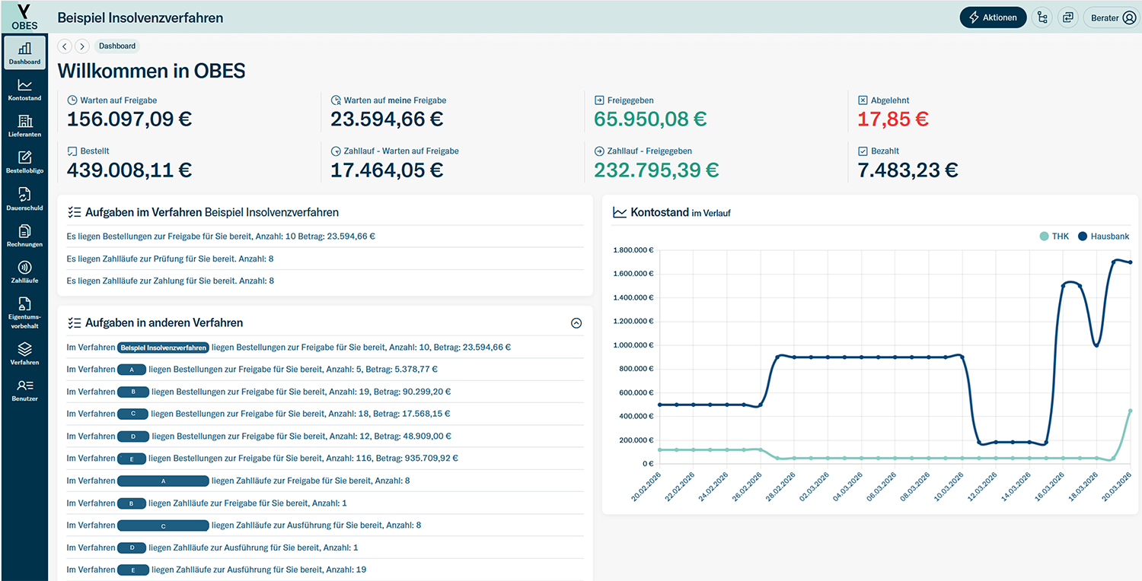The width and height of the screenshot is (1142, 581).
Task: Open Kontostand in the sidebar
Action: (24, 90)
